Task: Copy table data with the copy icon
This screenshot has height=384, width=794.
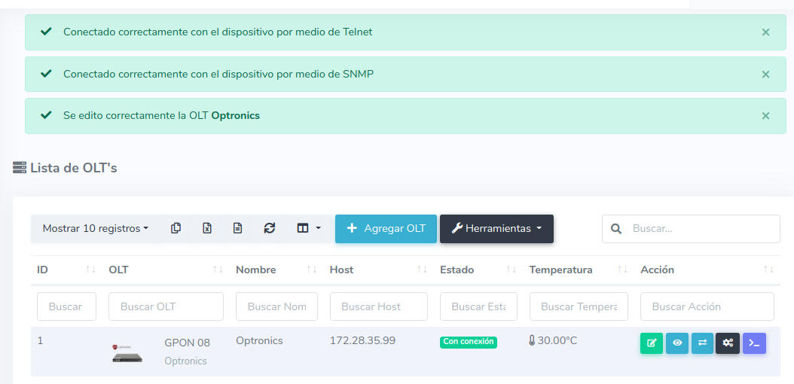Action: pyautogui.click(x=176, y=228)
